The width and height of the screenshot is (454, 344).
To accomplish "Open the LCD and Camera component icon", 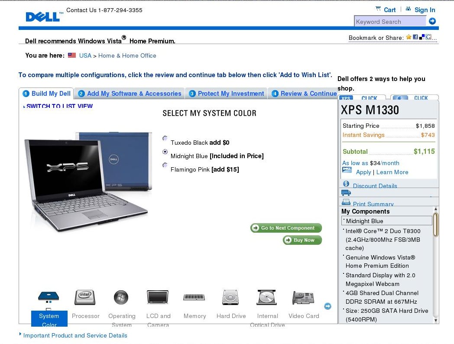I will pos(158,297).
